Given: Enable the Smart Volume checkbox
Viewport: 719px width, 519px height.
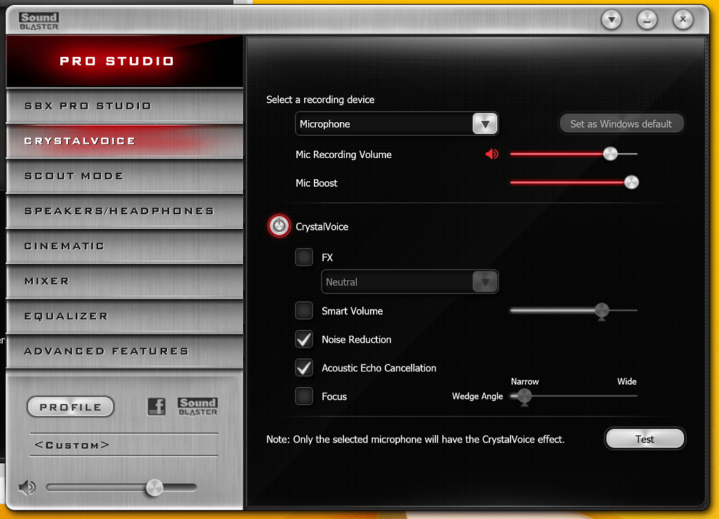Looking at the screenshot, I should [304, 310].
